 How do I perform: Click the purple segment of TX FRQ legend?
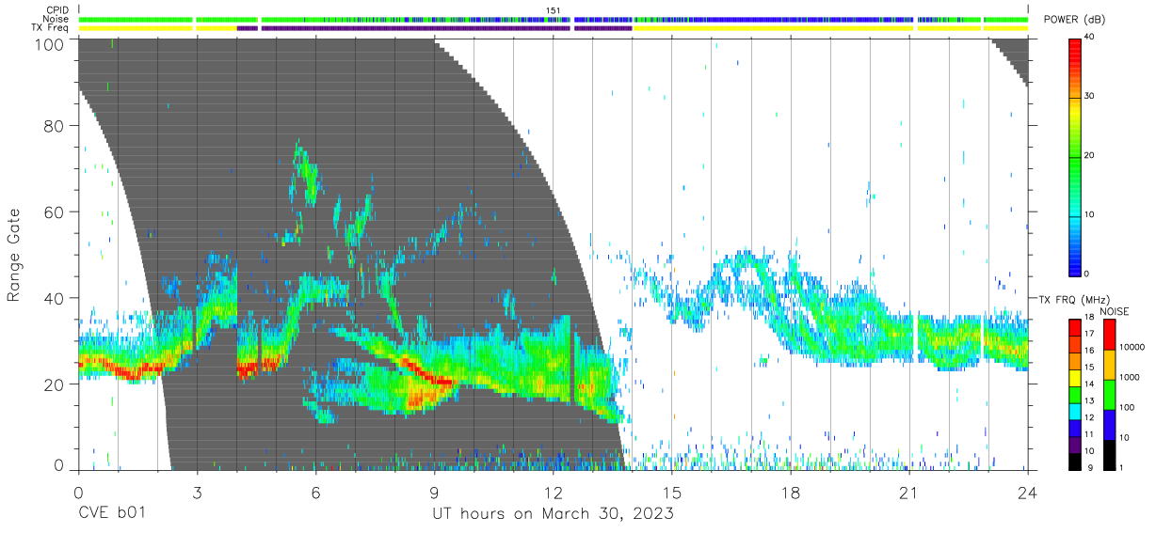1075,445
